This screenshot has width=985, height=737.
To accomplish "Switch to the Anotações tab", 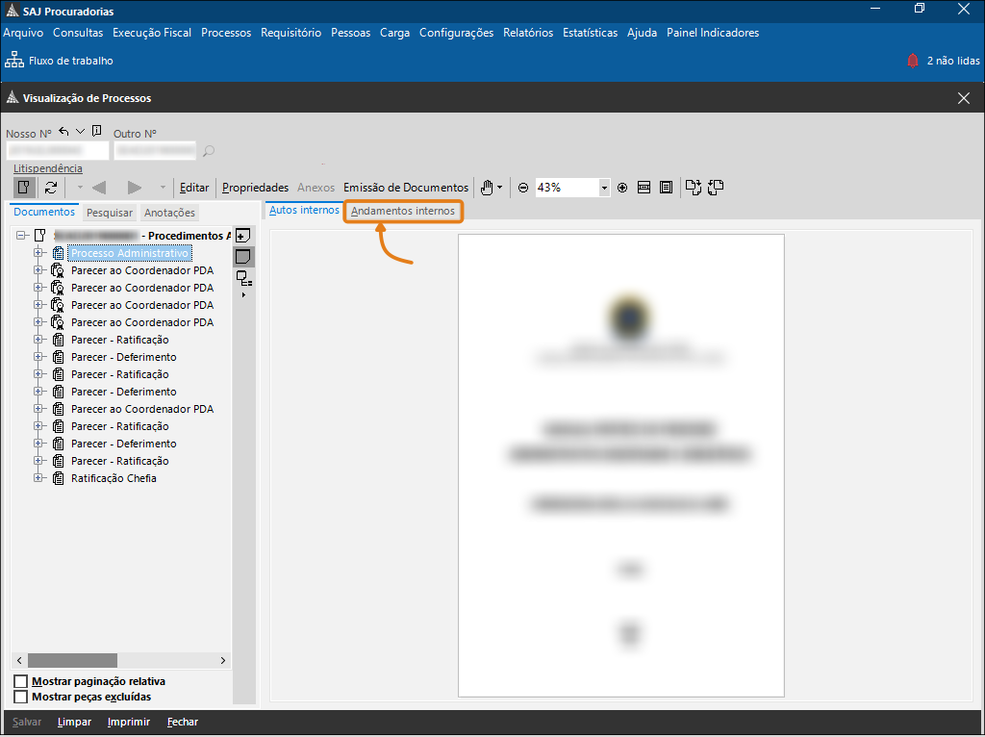I will coord(169,213).
